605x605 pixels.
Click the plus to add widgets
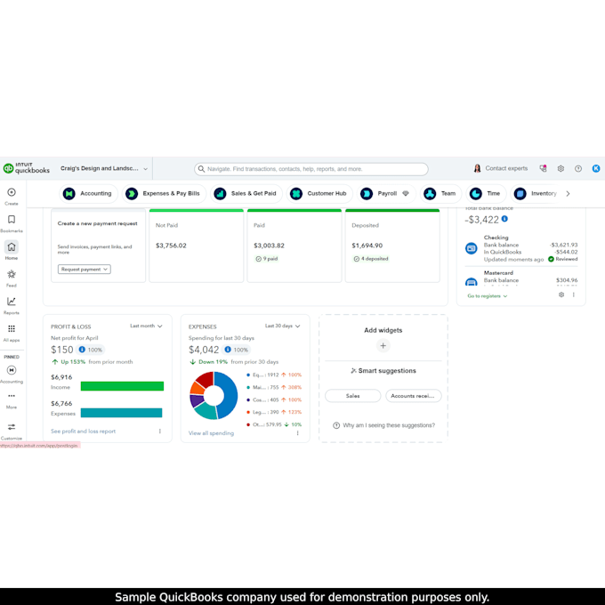(x=383, y=346)
